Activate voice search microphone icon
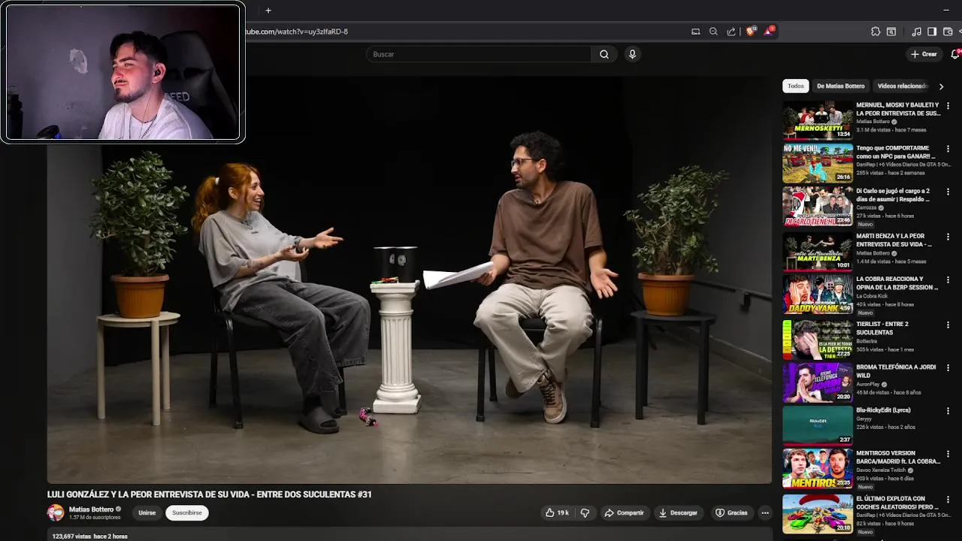Viewport: 962px width, 541px height. pos(632,54)
